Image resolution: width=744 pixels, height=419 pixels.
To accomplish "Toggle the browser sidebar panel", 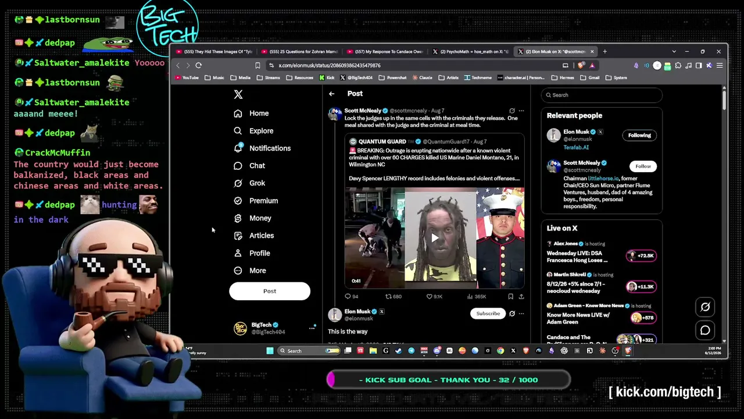I will 699,65.
